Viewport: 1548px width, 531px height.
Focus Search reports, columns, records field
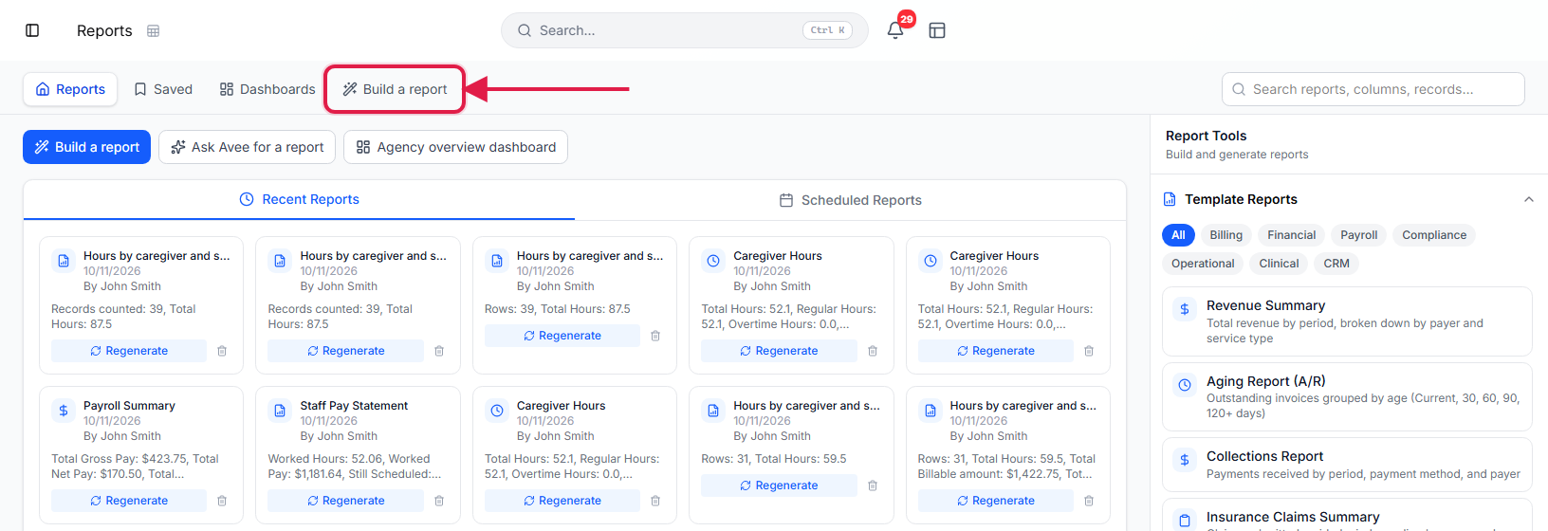click(x=1373, y=89)
